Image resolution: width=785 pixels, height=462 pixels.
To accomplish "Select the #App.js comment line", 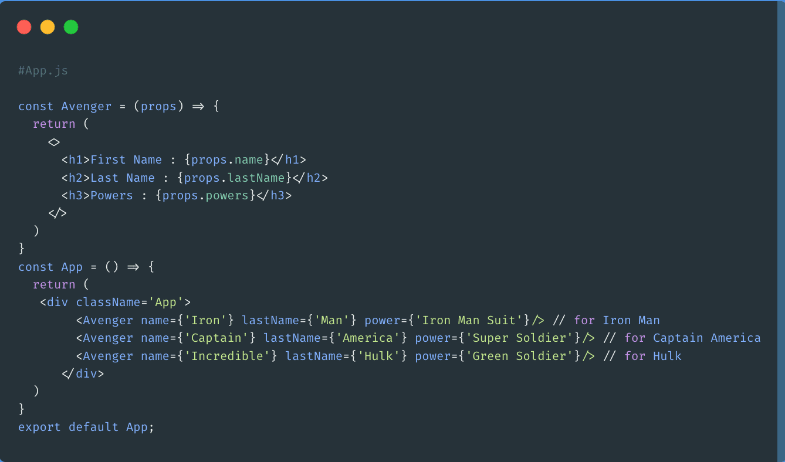I will click(43, 71).
